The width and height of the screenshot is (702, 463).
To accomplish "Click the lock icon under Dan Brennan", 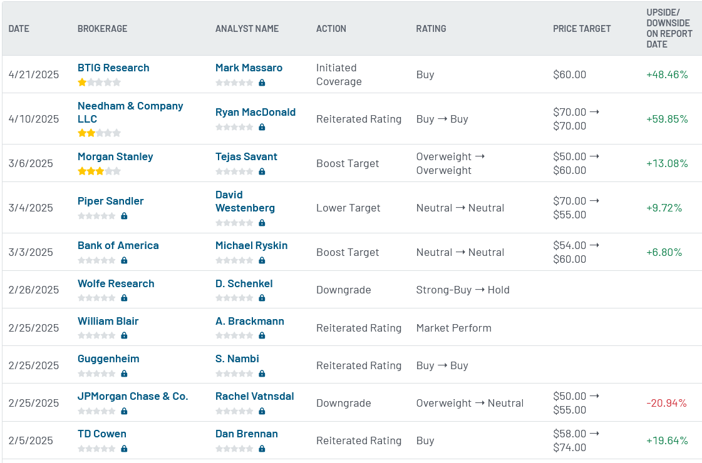I will pyautogui.click(x=262, y=449).
